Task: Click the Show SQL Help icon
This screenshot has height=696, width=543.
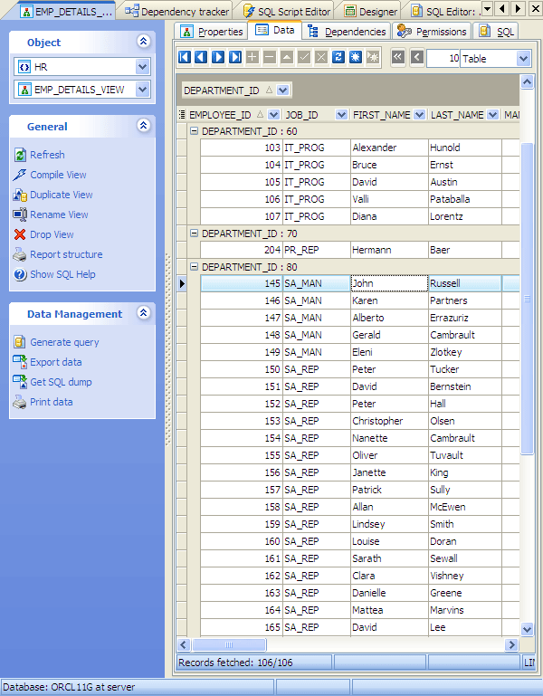Action: pos(21,274)
